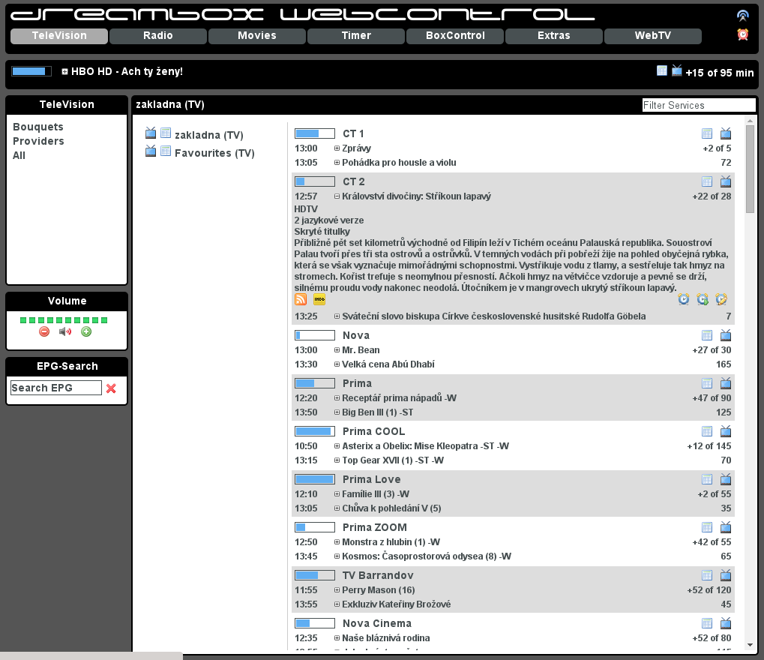Viewport: 764px width, 660px height.
Task: Open the WebTV tab
Action: pyautogui.click(x=653, y=36)
